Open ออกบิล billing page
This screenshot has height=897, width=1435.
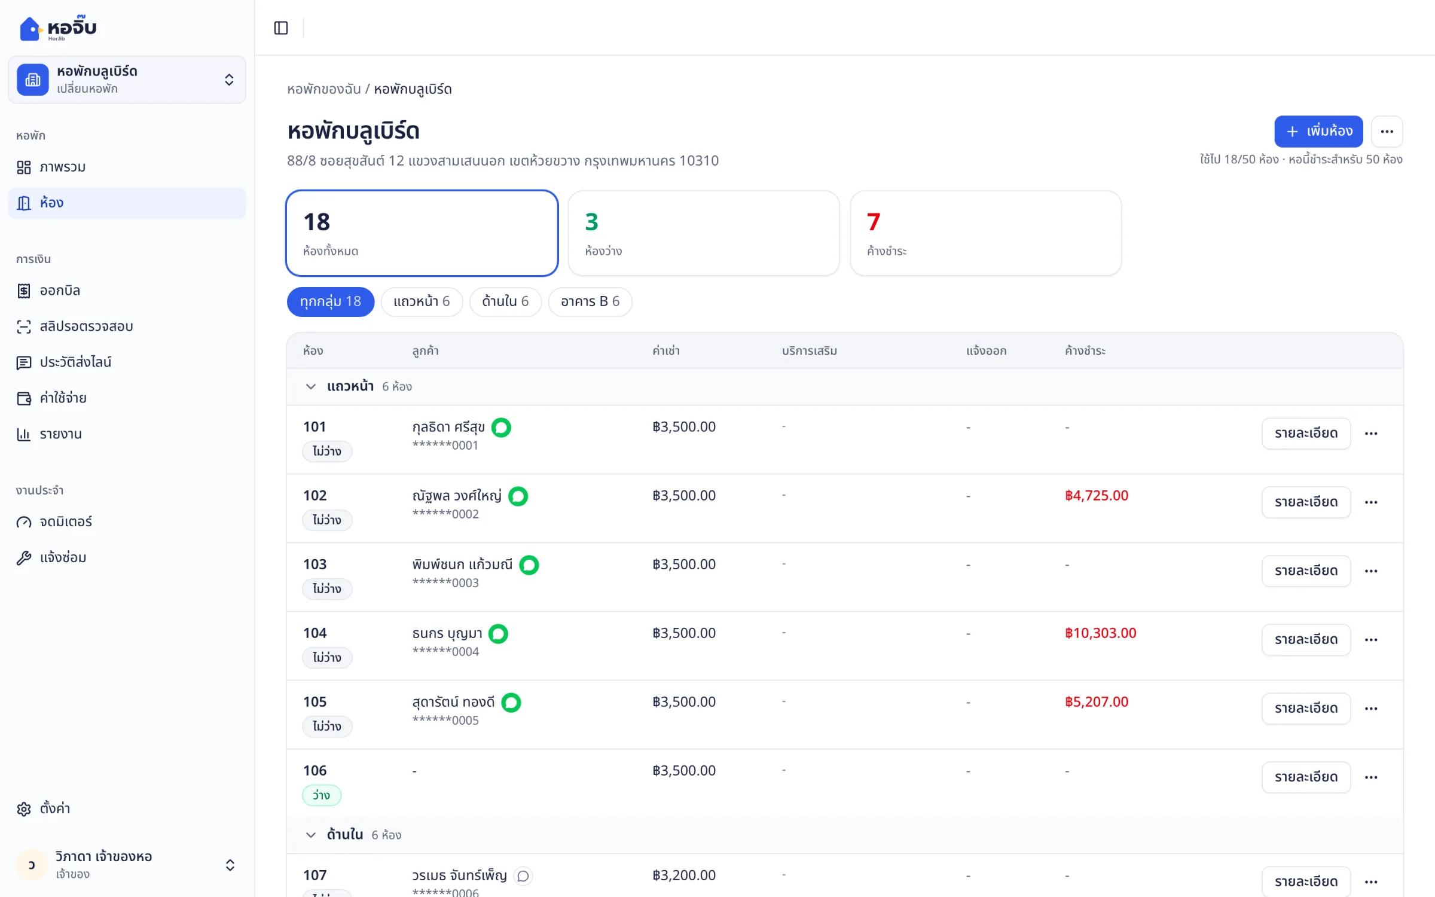point(127,291)
